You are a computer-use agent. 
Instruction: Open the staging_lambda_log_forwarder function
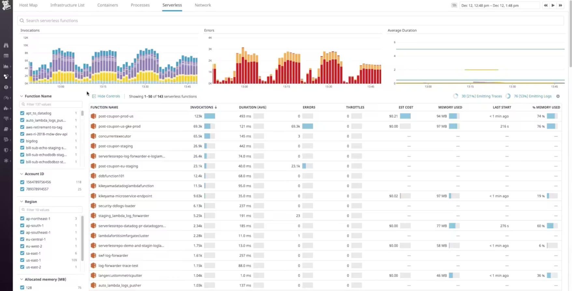124,216
